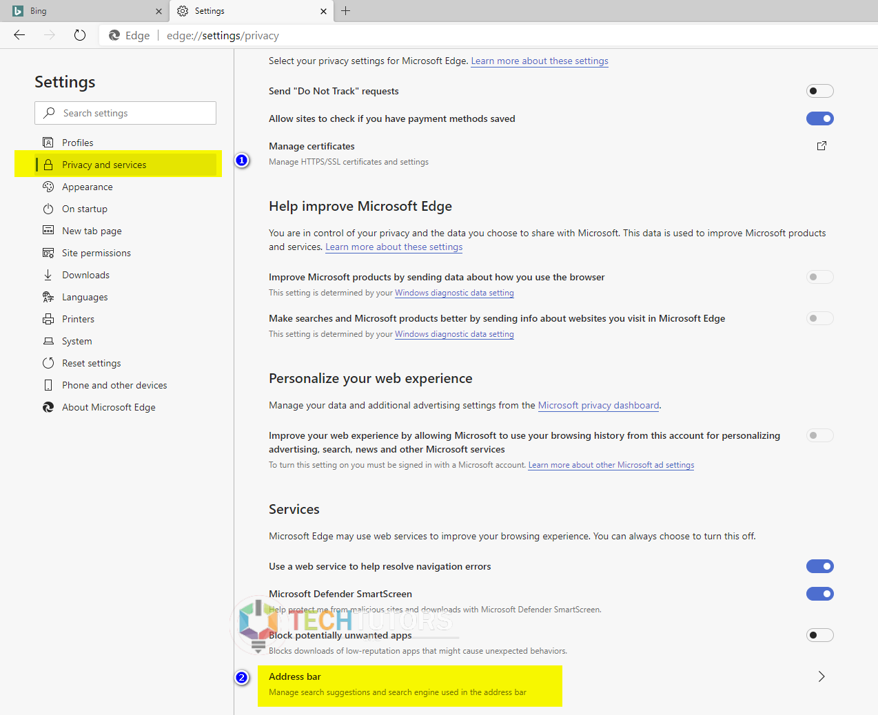Toggle Improve Microsoft products data switch
This screenshot has width=878, height=715.
tap(820, 277)
